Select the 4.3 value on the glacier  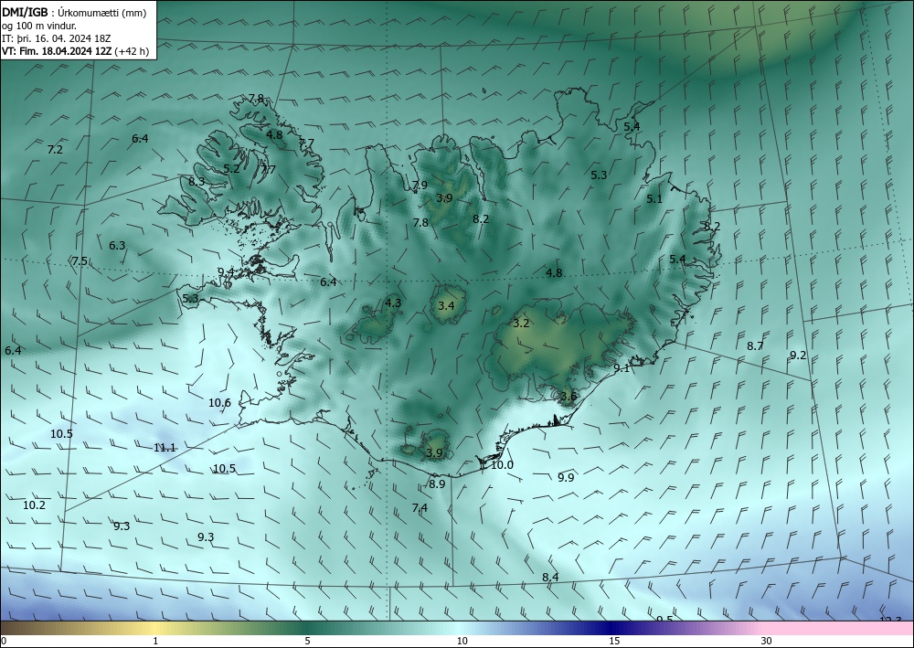coord(393,303)
